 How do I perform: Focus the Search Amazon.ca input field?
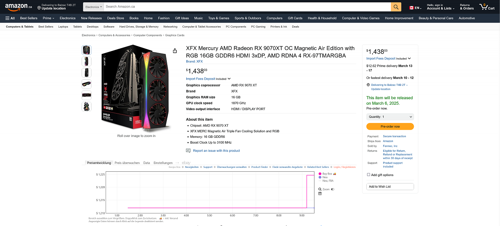point(248,7)
